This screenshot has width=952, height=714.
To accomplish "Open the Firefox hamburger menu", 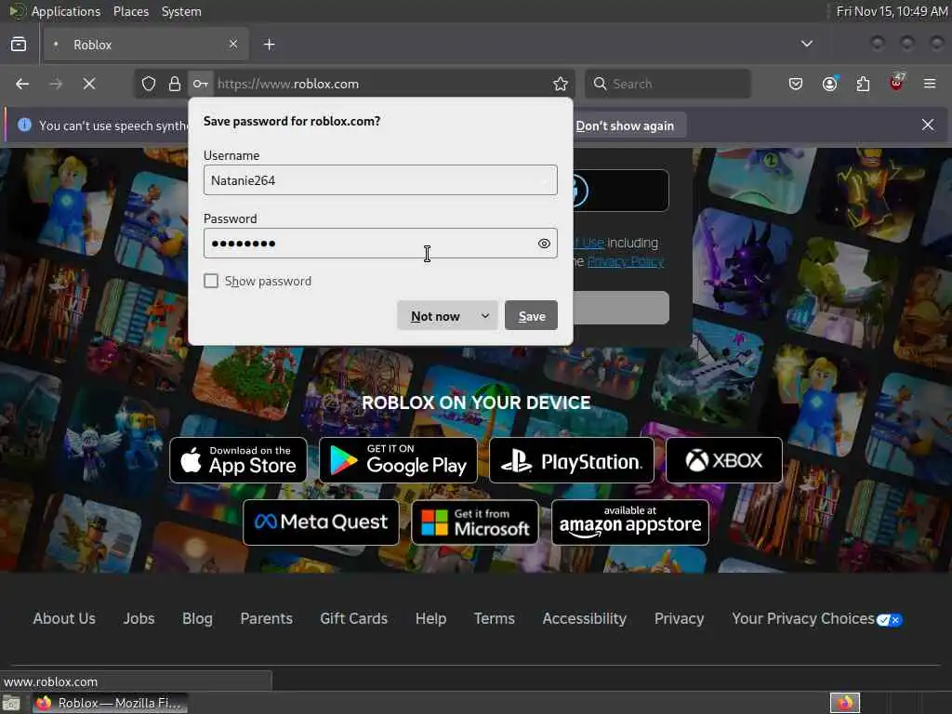I will 930,84.
